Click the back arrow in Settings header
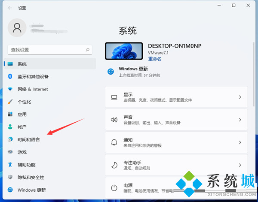The height and width of the screenshot is (202, 258). pyautogui.click(x=10, y=8)
